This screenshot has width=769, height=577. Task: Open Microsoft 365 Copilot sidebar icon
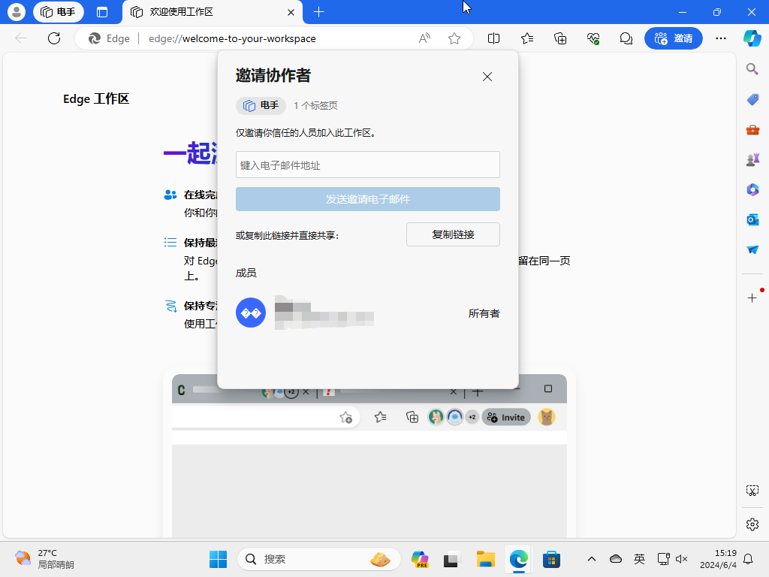(752, 189)
